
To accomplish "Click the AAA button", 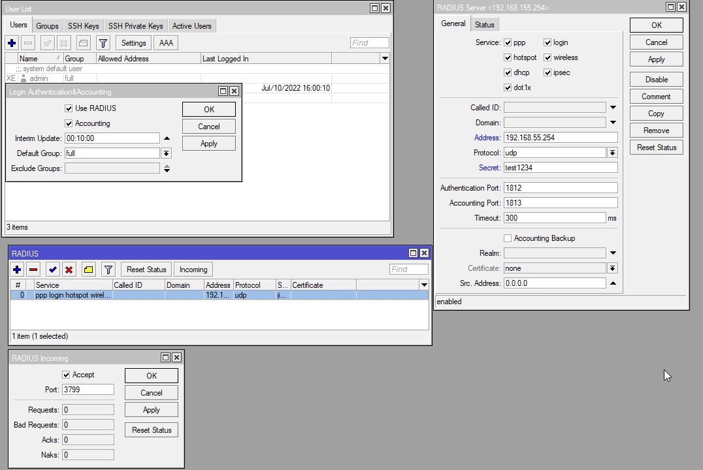I will click(166, 43).
